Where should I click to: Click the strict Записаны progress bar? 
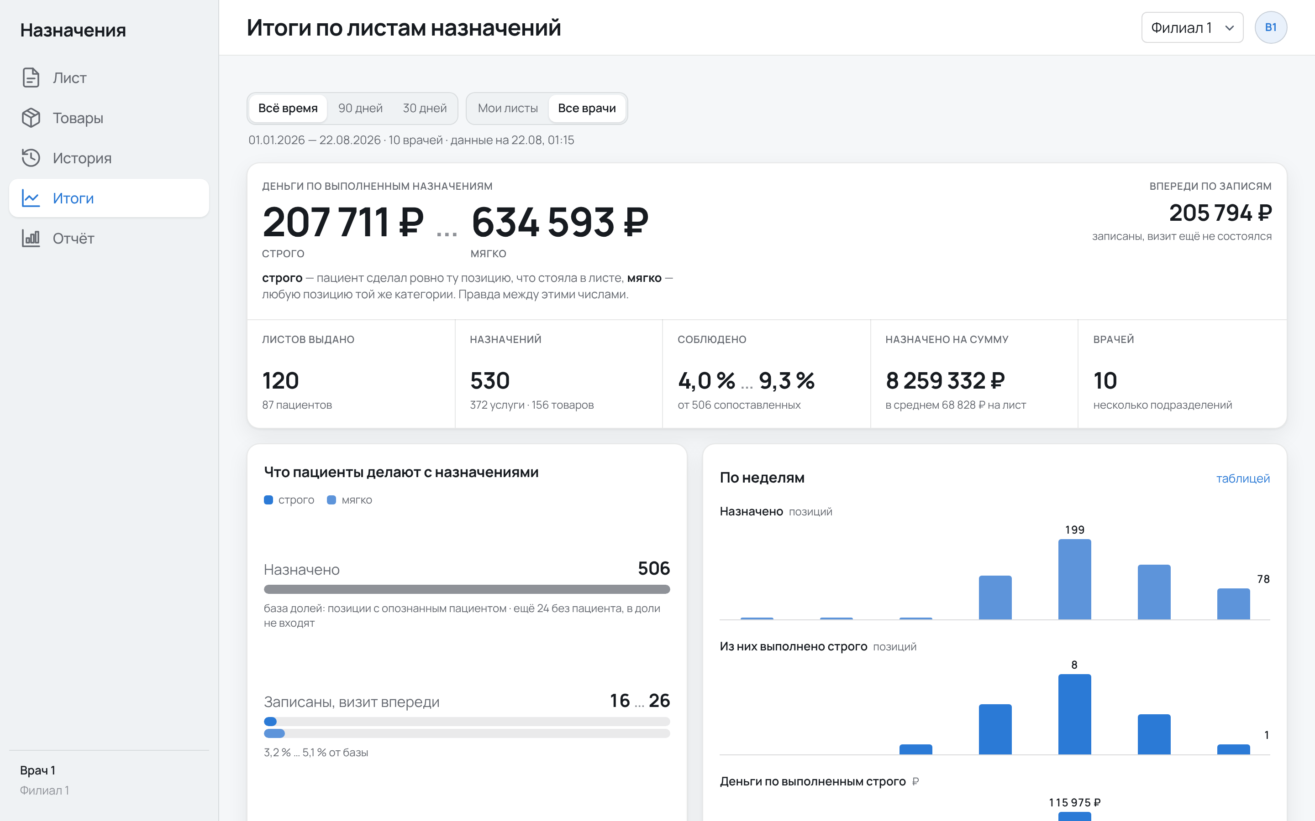467,722
